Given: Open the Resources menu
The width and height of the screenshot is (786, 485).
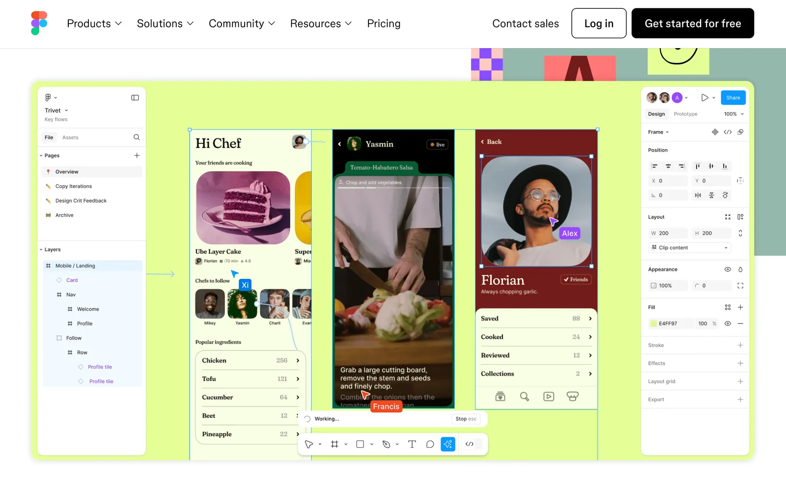Looking at the screenshot, I should (320, 23).
